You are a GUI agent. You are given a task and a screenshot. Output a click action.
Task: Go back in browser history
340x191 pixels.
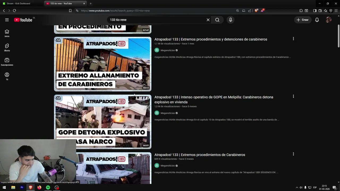4,11
